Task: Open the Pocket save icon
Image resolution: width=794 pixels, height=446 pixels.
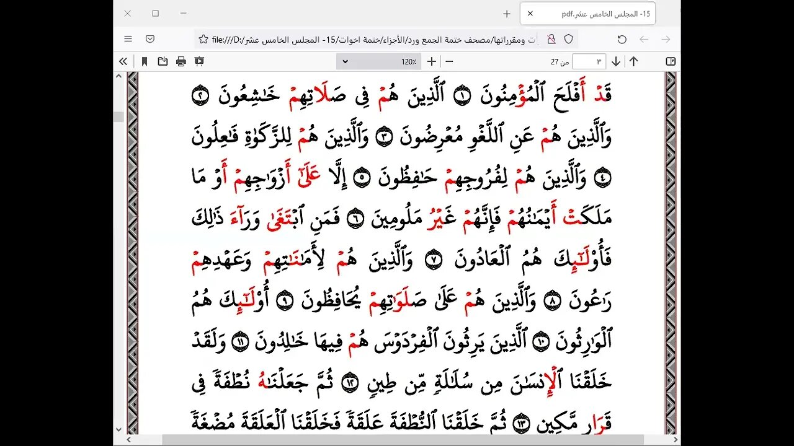Action: tap(150, 39)
